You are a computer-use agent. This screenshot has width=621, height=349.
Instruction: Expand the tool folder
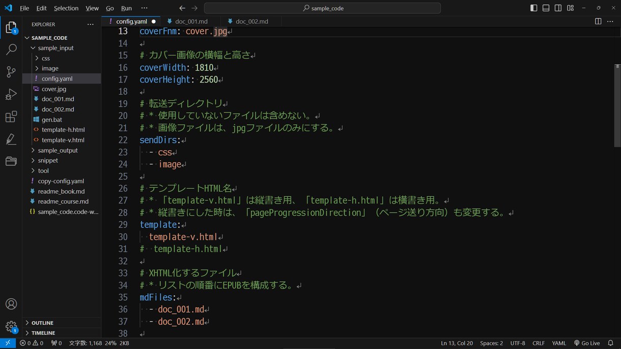click(x=62, y=170)
